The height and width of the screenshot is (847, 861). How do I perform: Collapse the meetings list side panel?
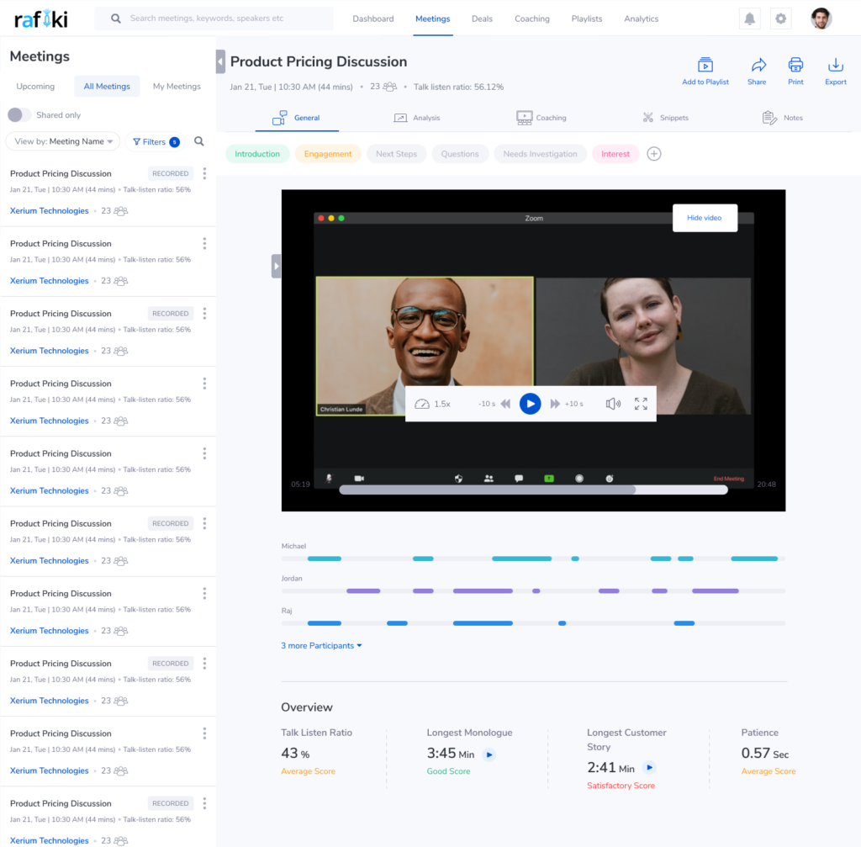pos(220,61)
